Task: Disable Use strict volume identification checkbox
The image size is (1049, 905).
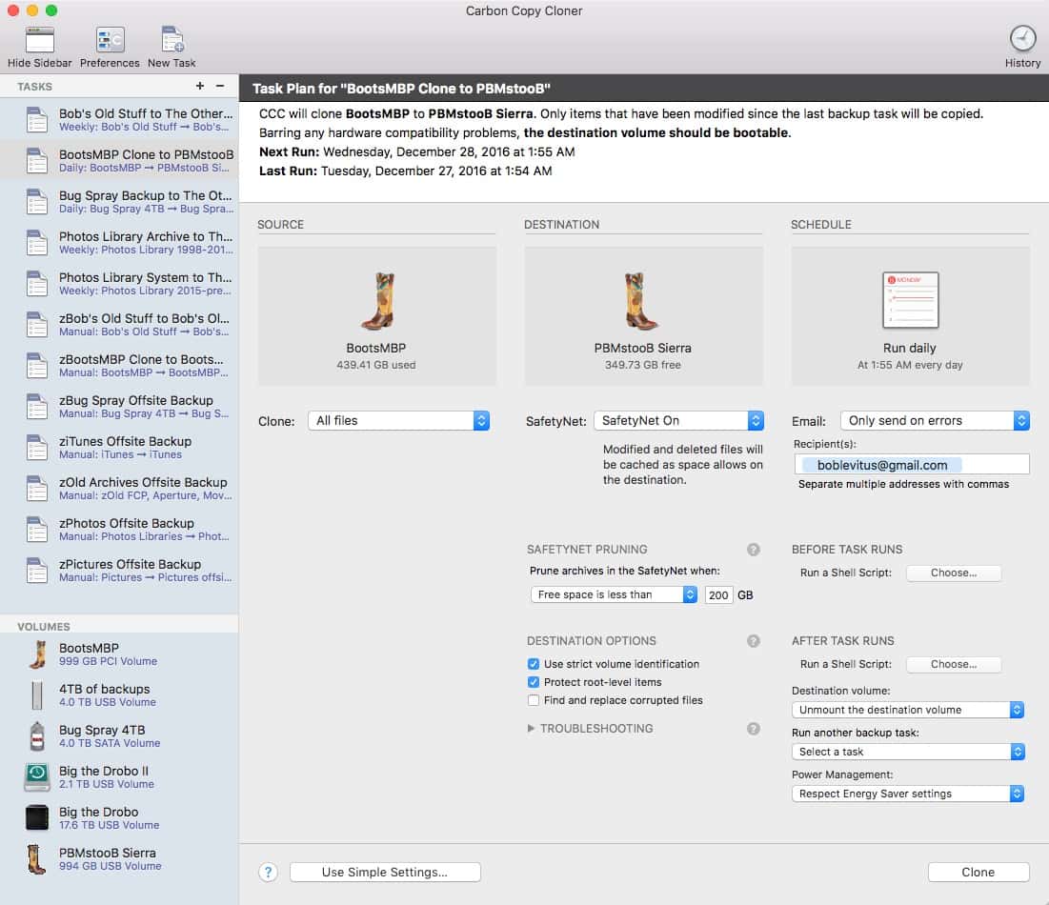Action: coord(534,664)
